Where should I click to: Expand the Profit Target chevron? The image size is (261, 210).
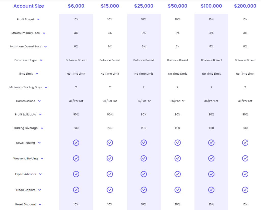click(38, 19)
